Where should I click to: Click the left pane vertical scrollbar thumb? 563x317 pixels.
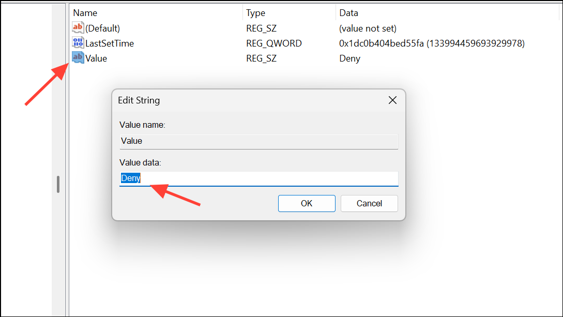tap(58, 184)
